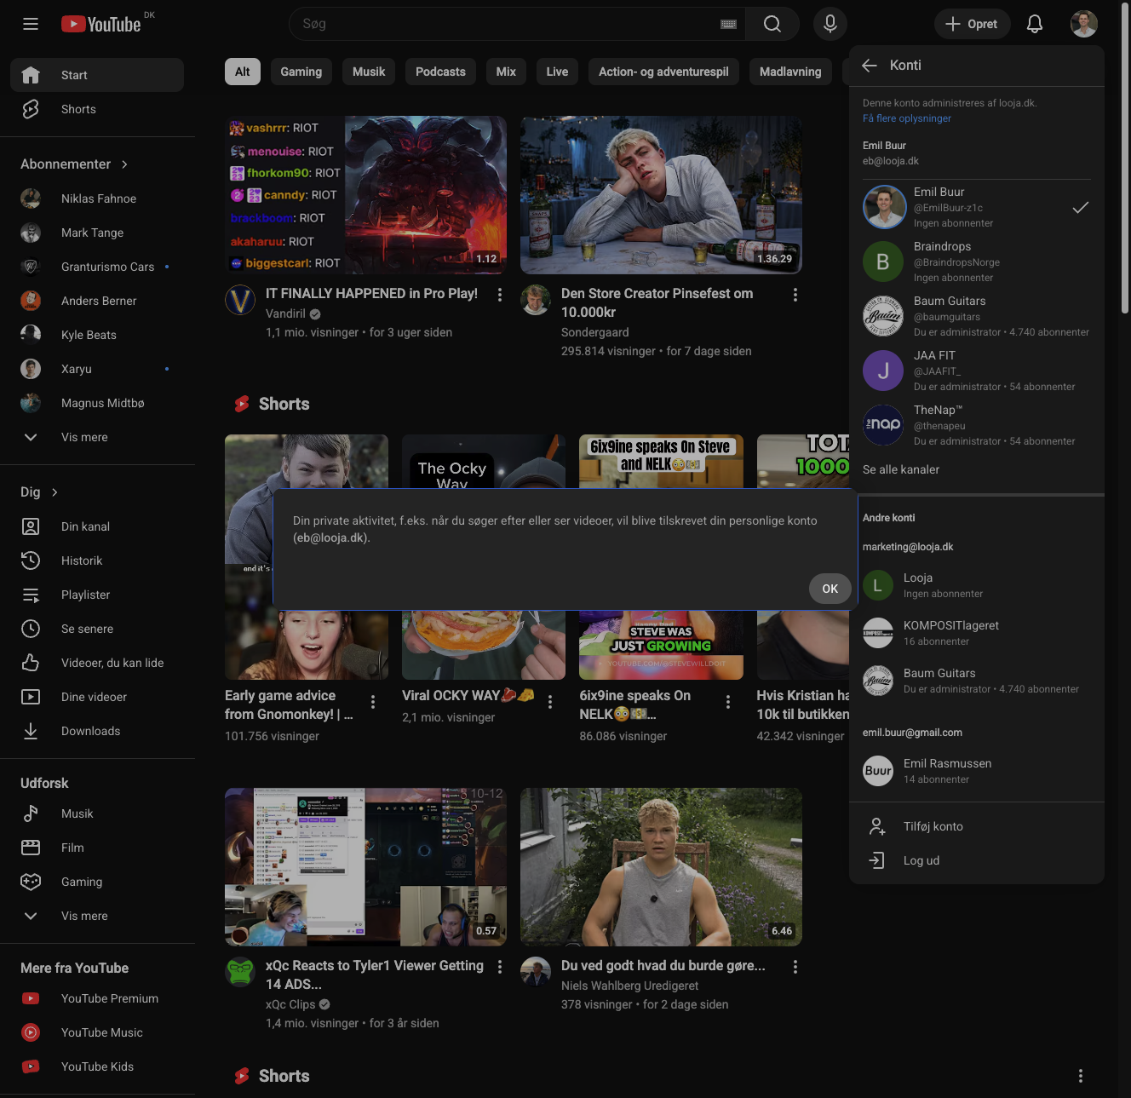Screen dimensions: 1131x1098
Task: Open Shorts in sidebar
Action: tap(97, 109)
